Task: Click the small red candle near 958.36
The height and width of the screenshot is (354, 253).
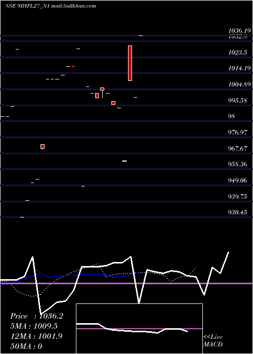Action: pos(124,161)
